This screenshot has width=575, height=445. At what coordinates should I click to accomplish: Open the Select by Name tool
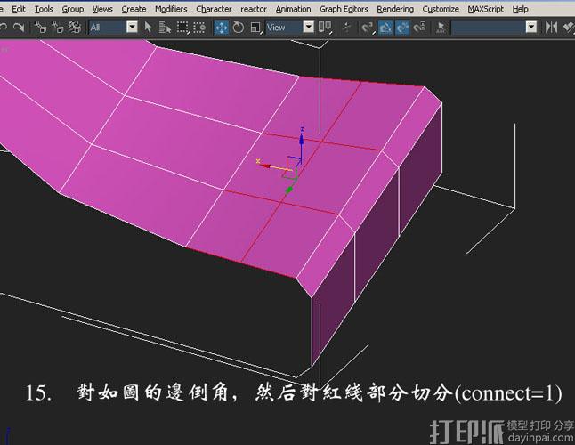[166, 28]
